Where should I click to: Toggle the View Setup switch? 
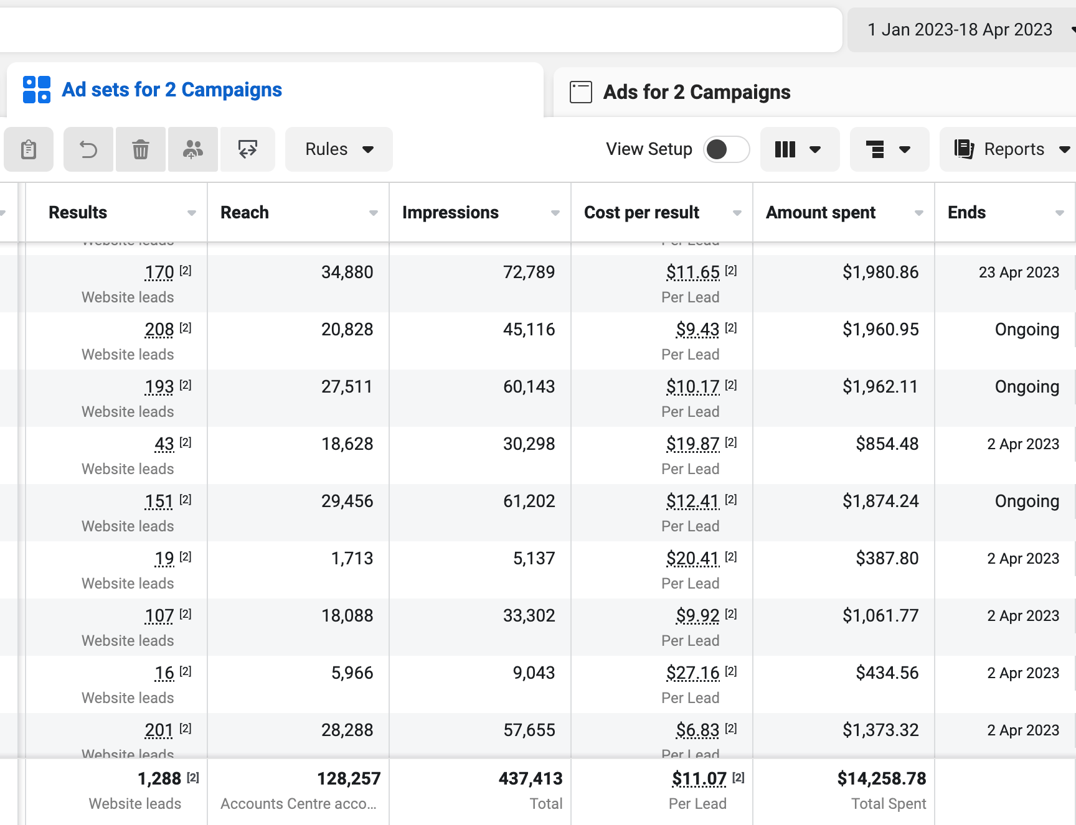pyautogui.click(x=726, y=149)
